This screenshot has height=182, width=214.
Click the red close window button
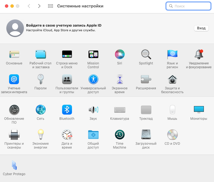(x=7, y=6)
